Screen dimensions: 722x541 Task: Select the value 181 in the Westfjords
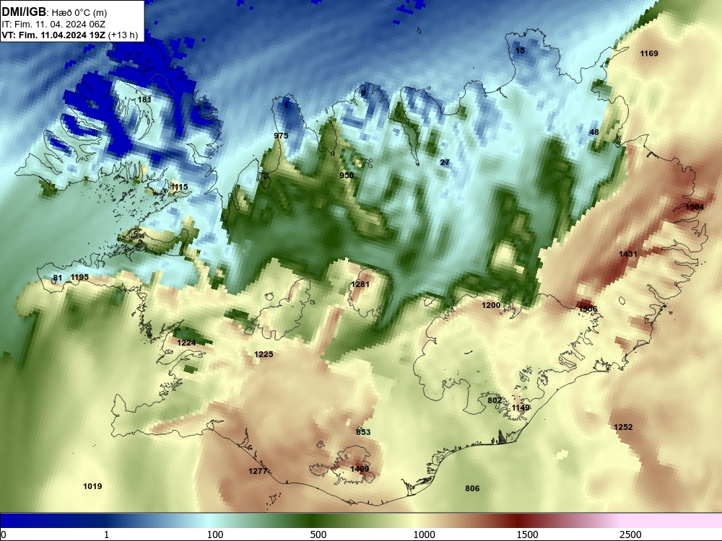(144, 100)
